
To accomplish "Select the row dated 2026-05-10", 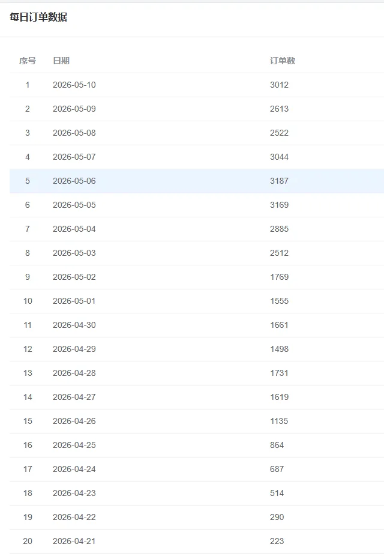I will [x=197, y=85].
